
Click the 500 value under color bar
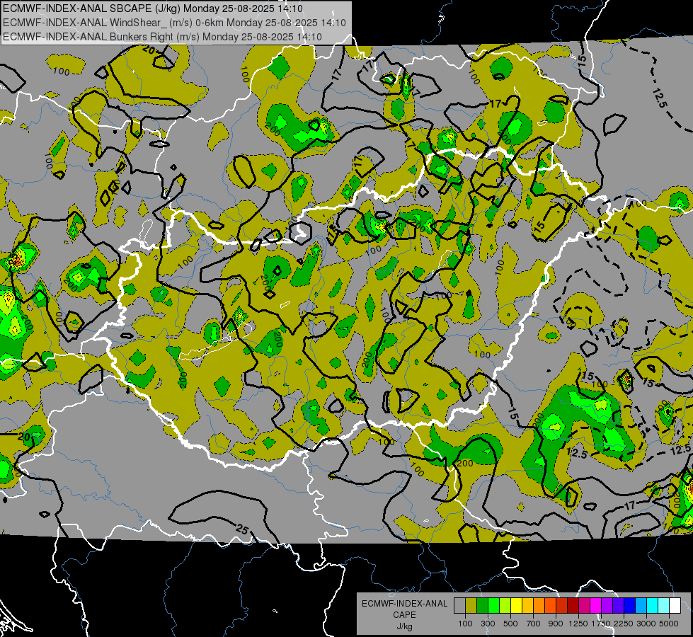pos(510,624)
